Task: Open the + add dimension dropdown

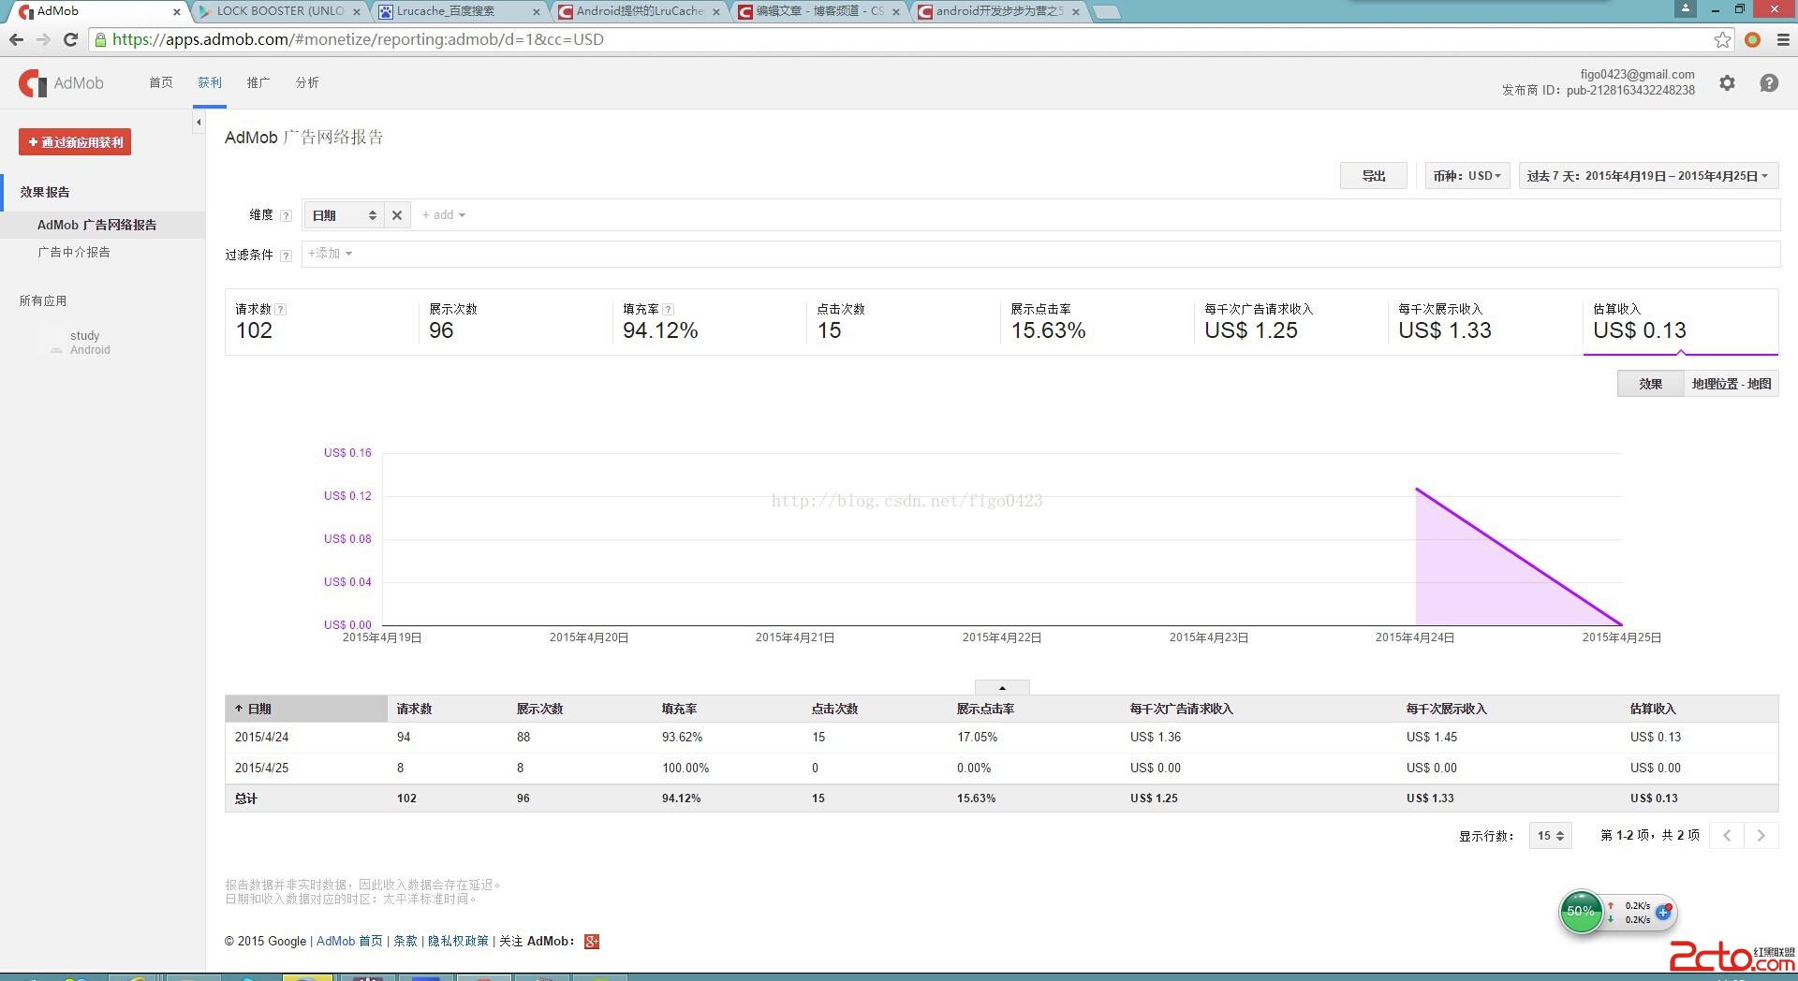Action: (444, 215)
